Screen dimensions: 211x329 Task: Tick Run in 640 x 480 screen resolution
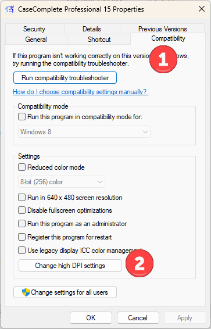[x=22, y=198]
